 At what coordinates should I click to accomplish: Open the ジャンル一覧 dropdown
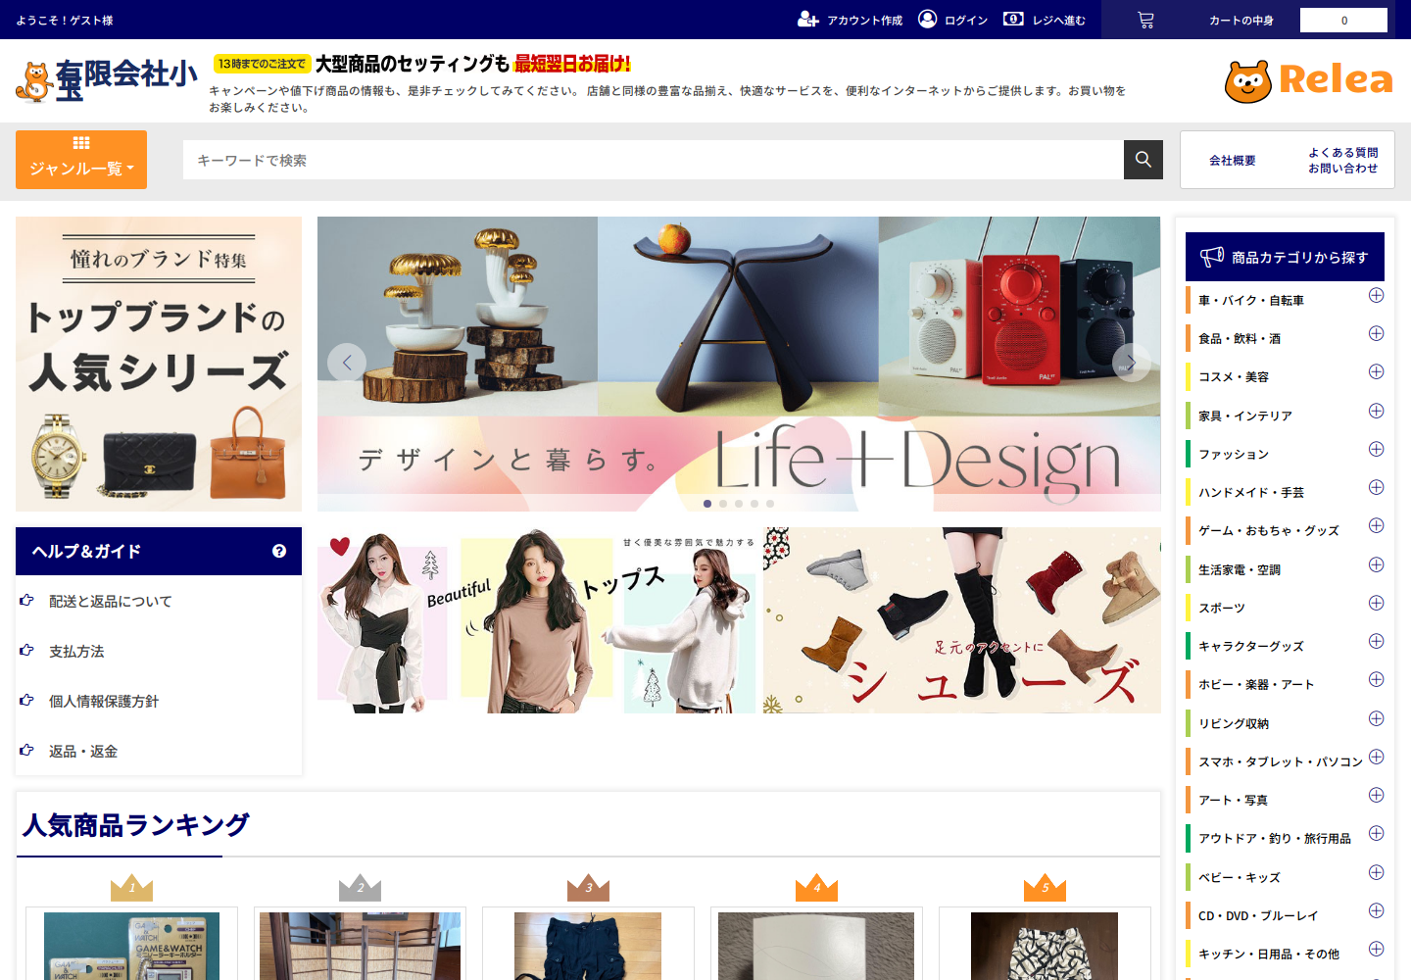coord(81,160)
